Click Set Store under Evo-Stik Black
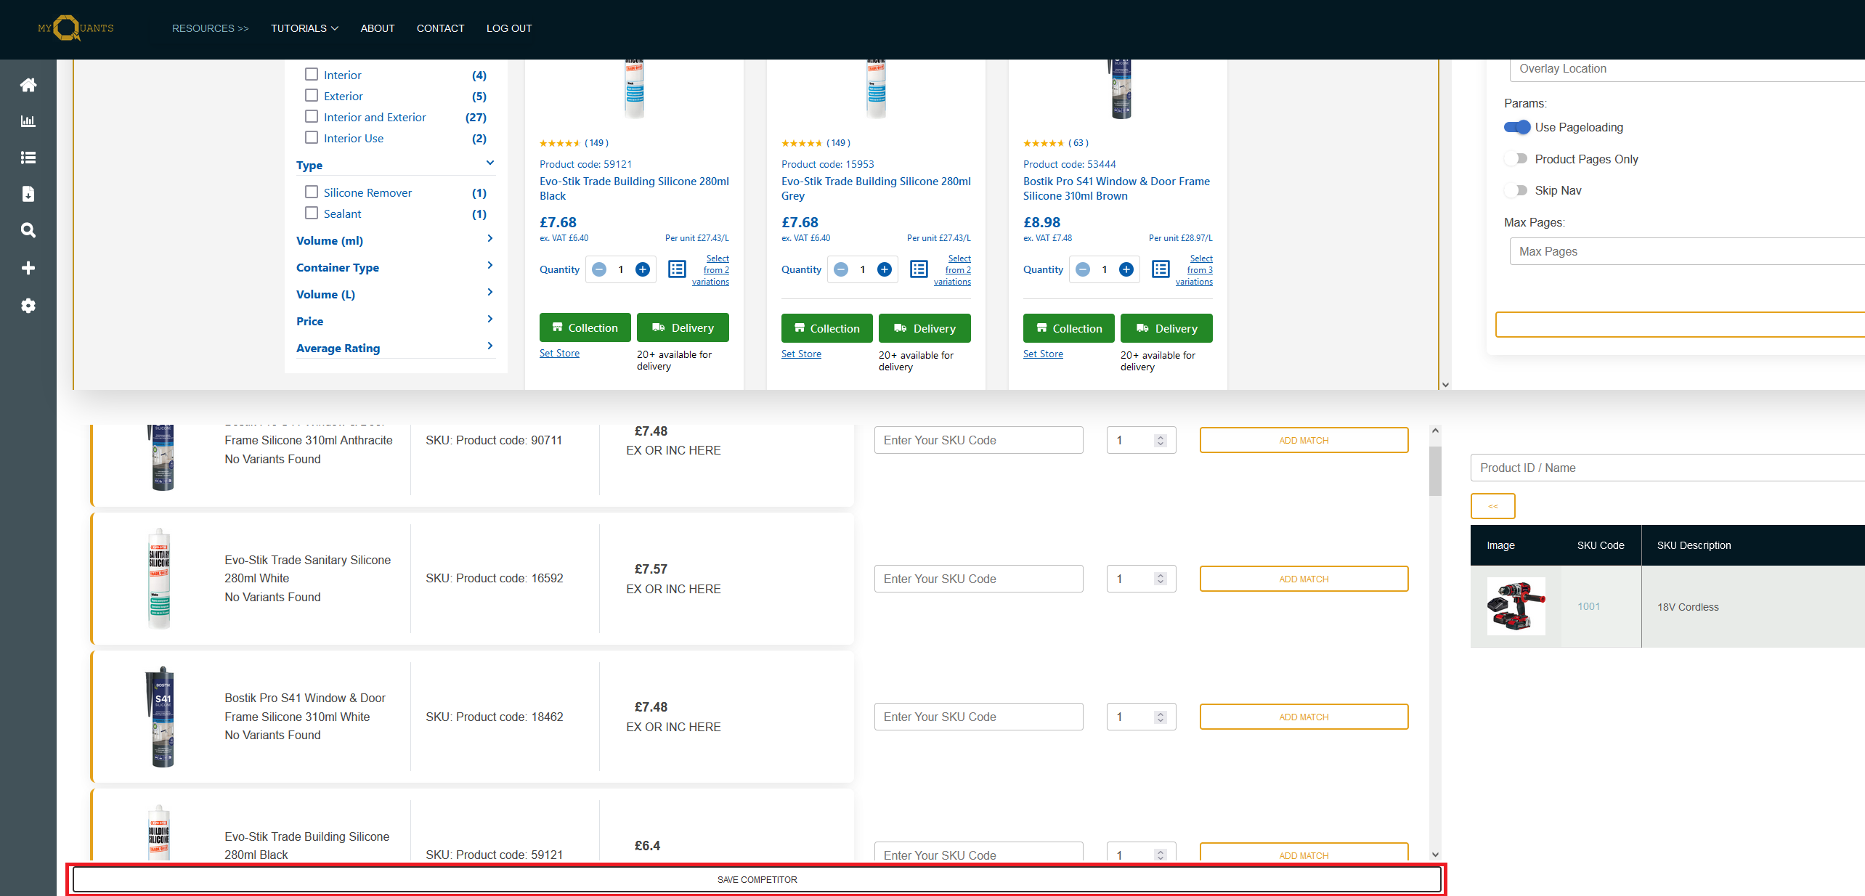 coord(559,353)
